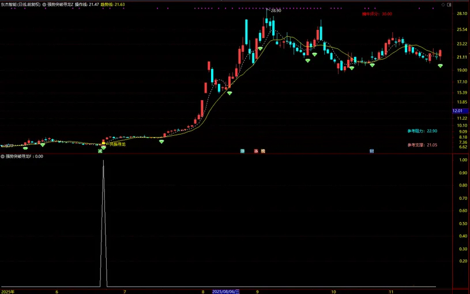Click the 28.90 peak price label
The width and height of the screenshot is (470, 294).
point(276,10)
